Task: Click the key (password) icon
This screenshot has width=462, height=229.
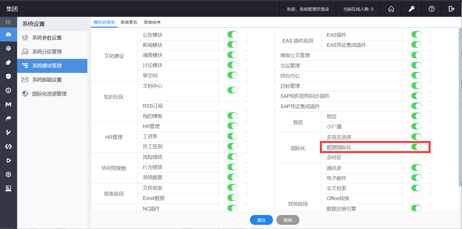Action: pyautogui.click(x=411, y=9)
